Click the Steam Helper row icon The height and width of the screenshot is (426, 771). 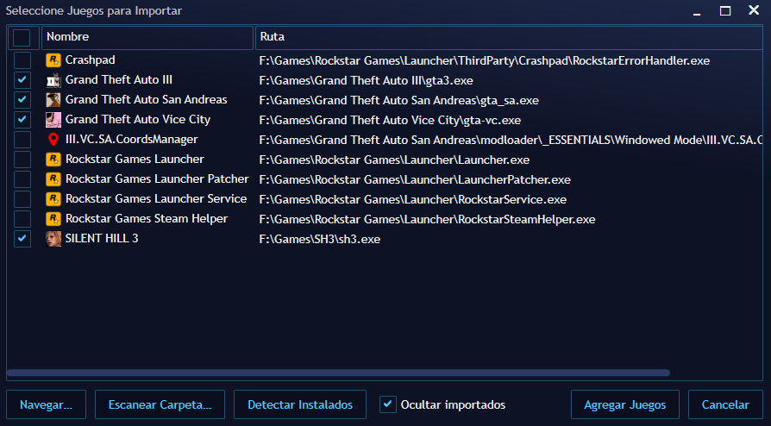53,218
